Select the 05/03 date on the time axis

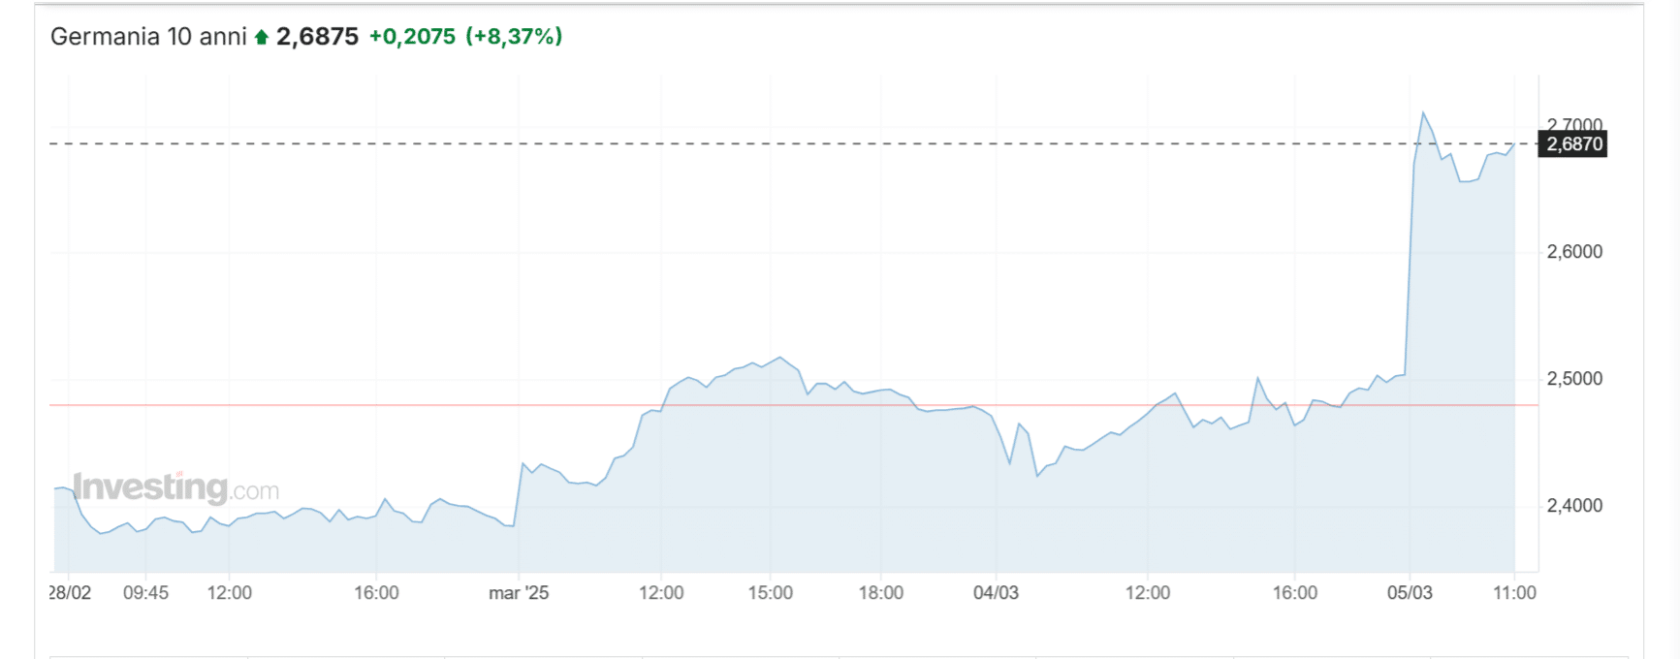[1410, 593]
